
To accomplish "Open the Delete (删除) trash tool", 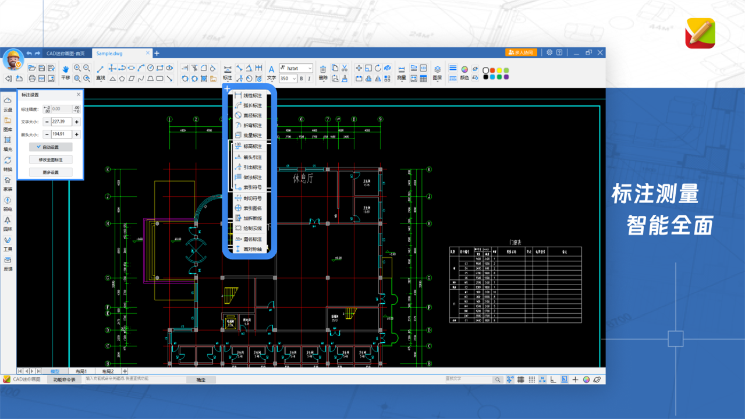I will click(x=324, y=71).
